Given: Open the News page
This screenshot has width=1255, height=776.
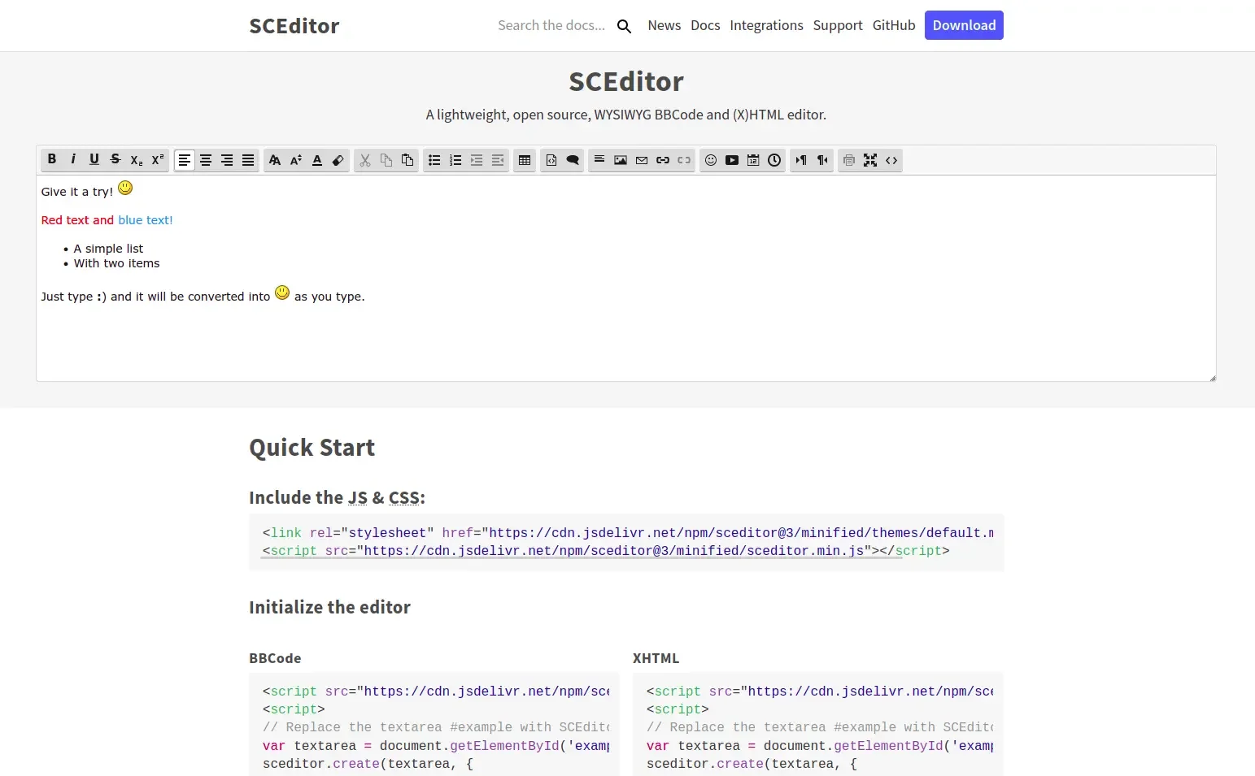Looking at the screenshot, I should click(665, 25).
